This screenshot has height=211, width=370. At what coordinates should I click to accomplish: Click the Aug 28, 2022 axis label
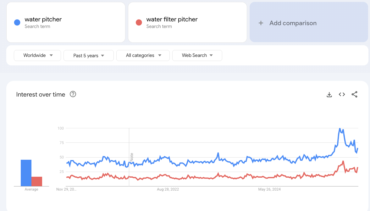[x=168, y=189]
